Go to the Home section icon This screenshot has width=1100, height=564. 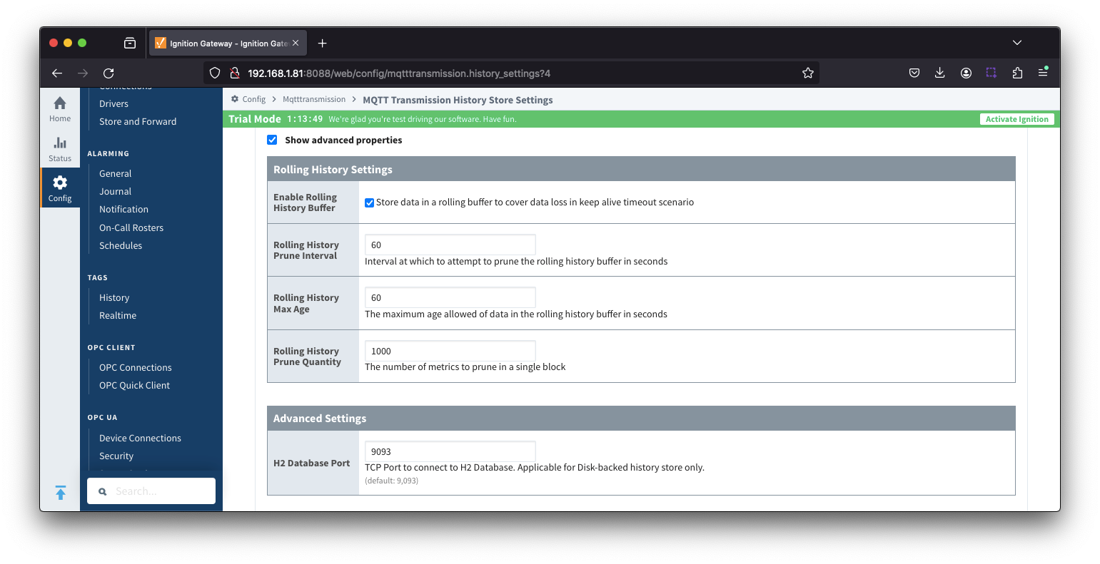(60, 103)
